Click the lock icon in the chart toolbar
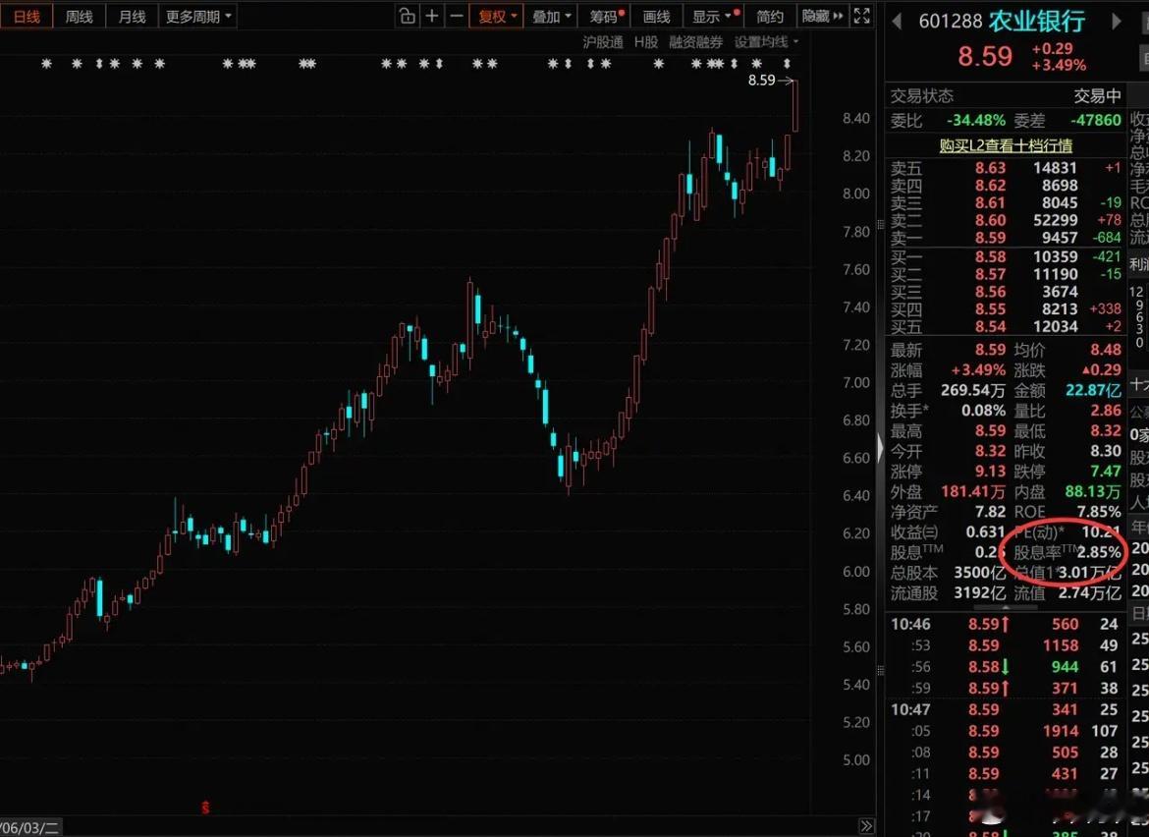Screen dimensions: 1149x837 point(407,16)
